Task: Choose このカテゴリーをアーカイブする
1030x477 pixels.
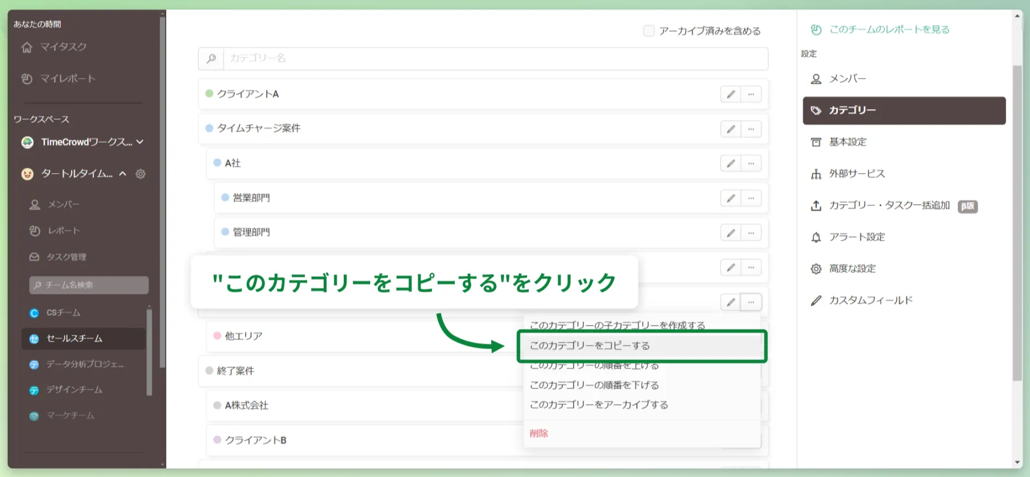Action: (x=599, y=405)
